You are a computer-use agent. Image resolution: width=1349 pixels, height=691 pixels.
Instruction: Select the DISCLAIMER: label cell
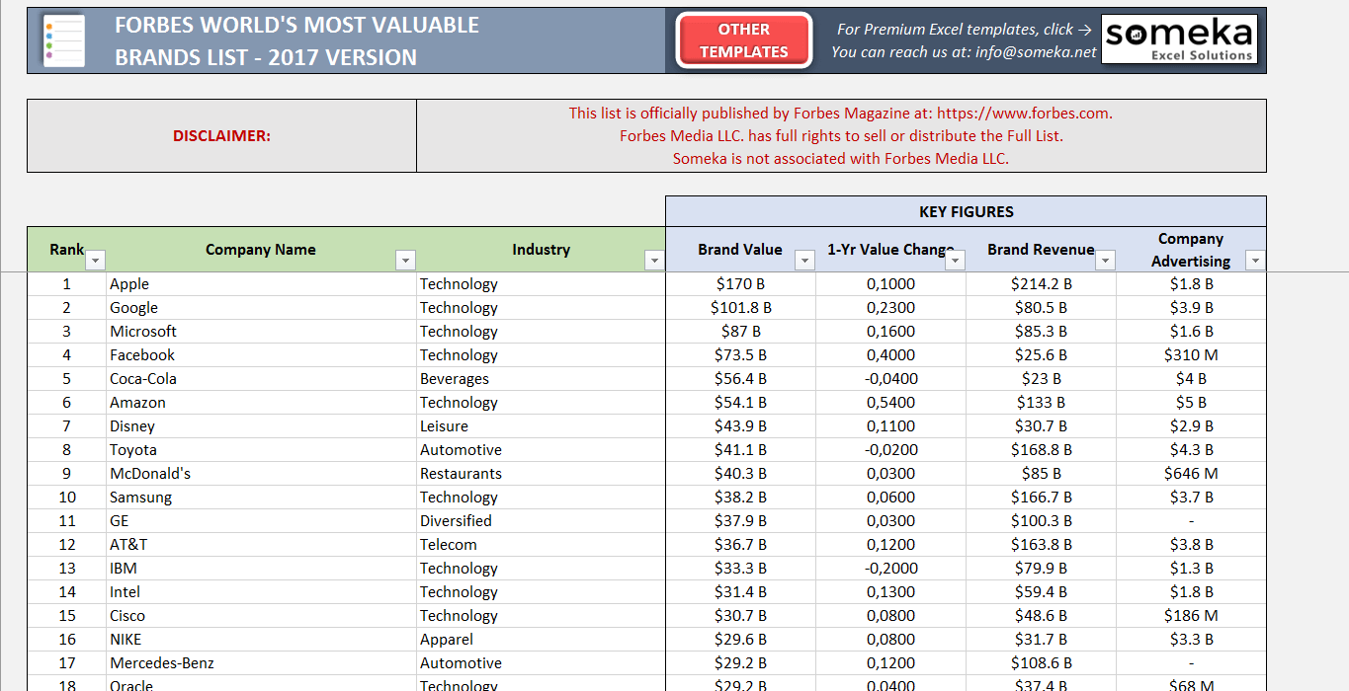[x=221, y=136]
